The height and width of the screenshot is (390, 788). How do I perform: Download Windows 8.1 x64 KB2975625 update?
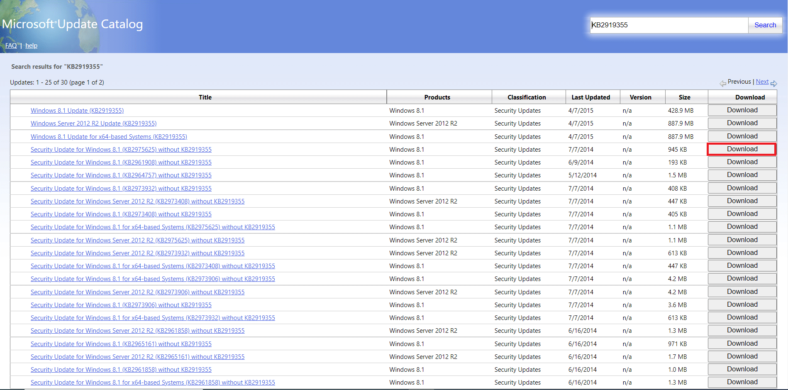click(x=742, y=227)
